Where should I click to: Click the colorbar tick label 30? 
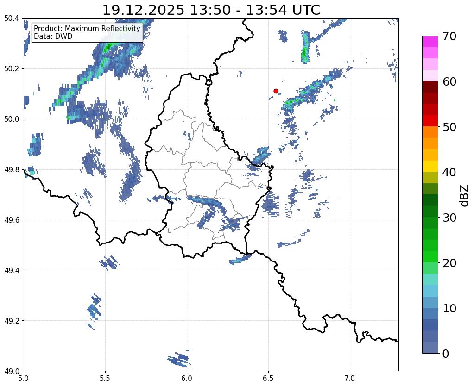[x=449, y=217]
